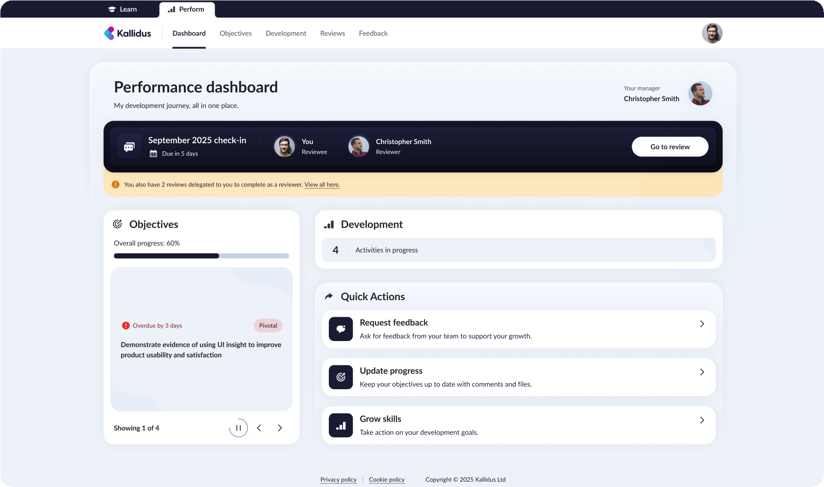Screen dimensions: 824x487
Task: Advance to the next objective card
Action: pyautogui.click(x=280, y=428)
